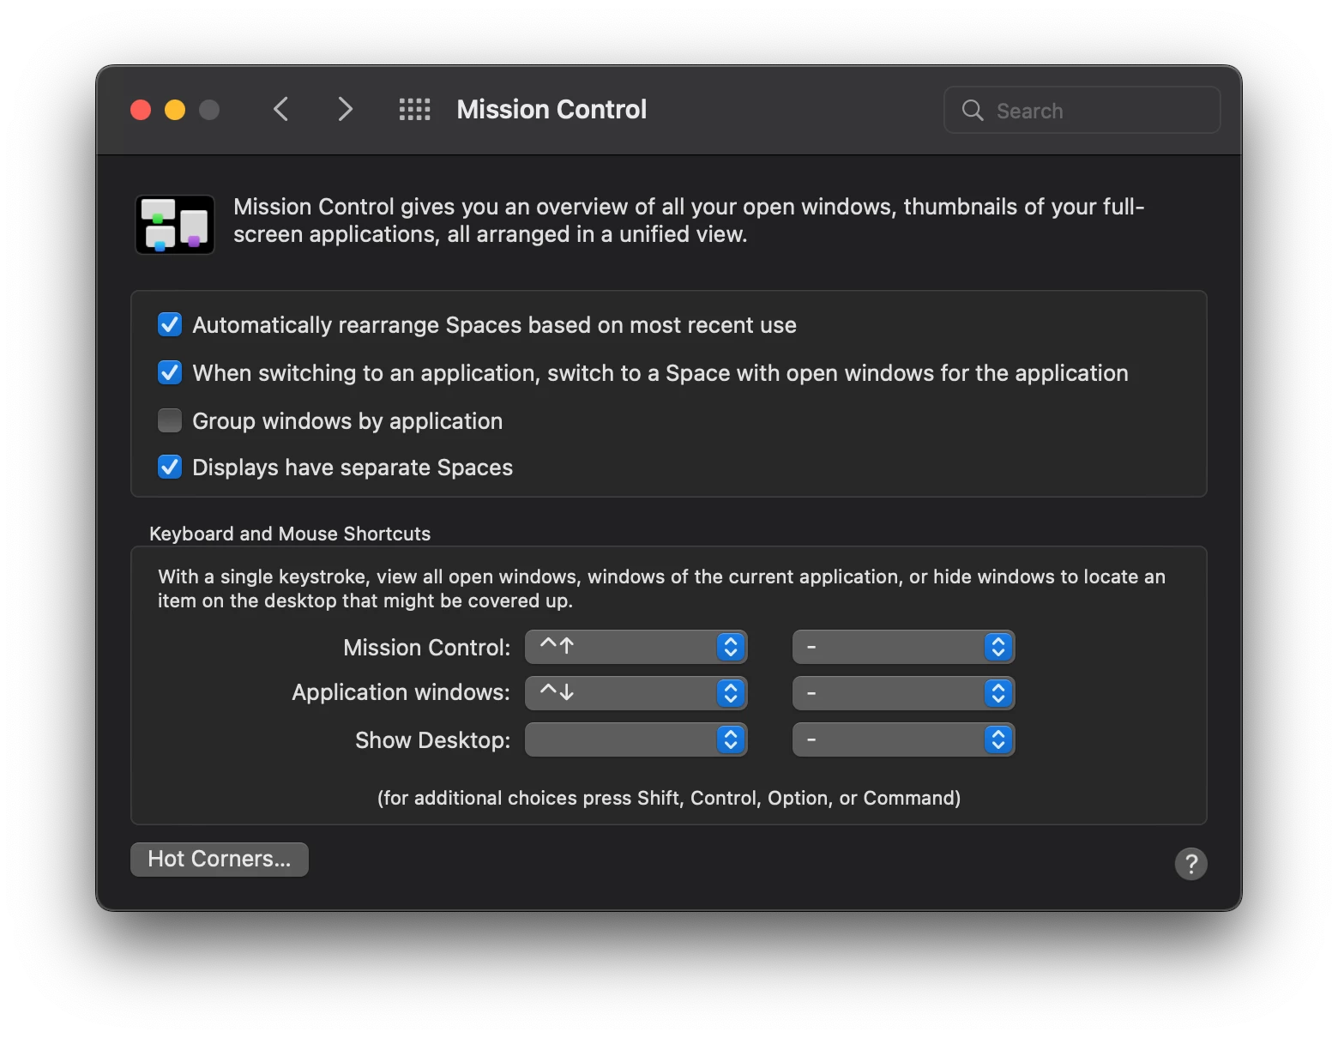Screen dimensions: 1338x1038
Task: Open Mission Control keyboard shortcut dropdown
Action: pos(636,647)
